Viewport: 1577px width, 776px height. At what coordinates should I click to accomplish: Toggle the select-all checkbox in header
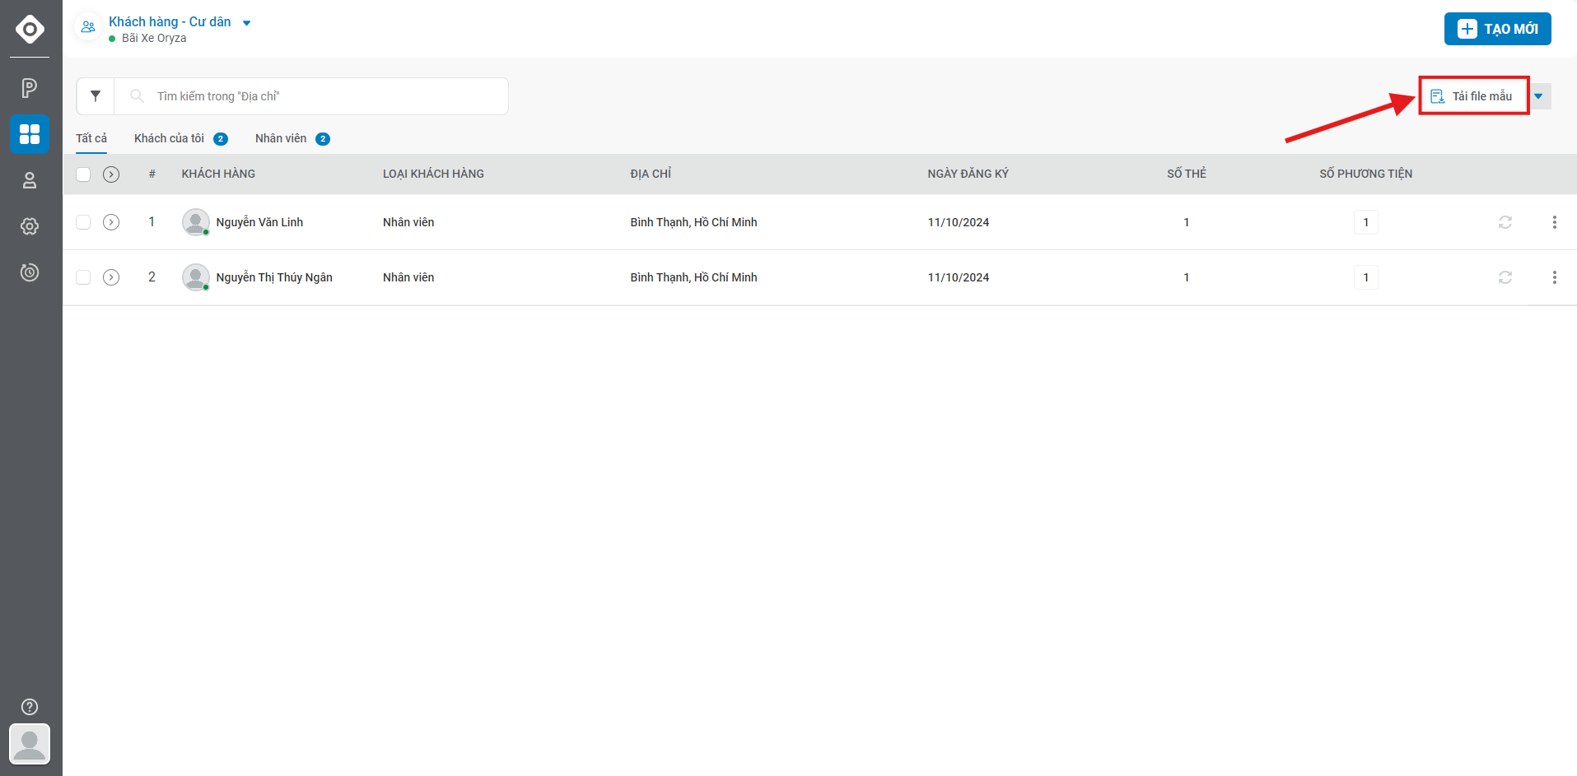(x=83, y=174)
